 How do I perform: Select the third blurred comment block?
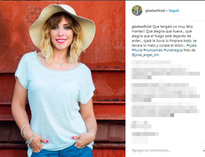165,109
